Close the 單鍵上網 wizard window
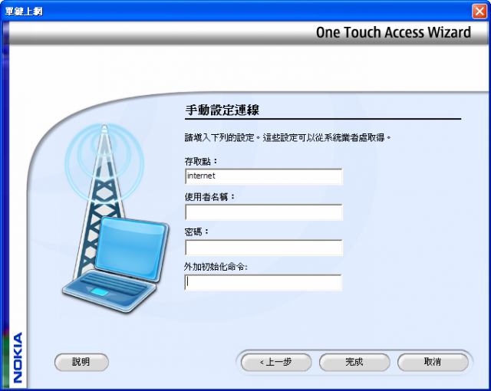This screenshot has width=491, height=391. (479, 11)
